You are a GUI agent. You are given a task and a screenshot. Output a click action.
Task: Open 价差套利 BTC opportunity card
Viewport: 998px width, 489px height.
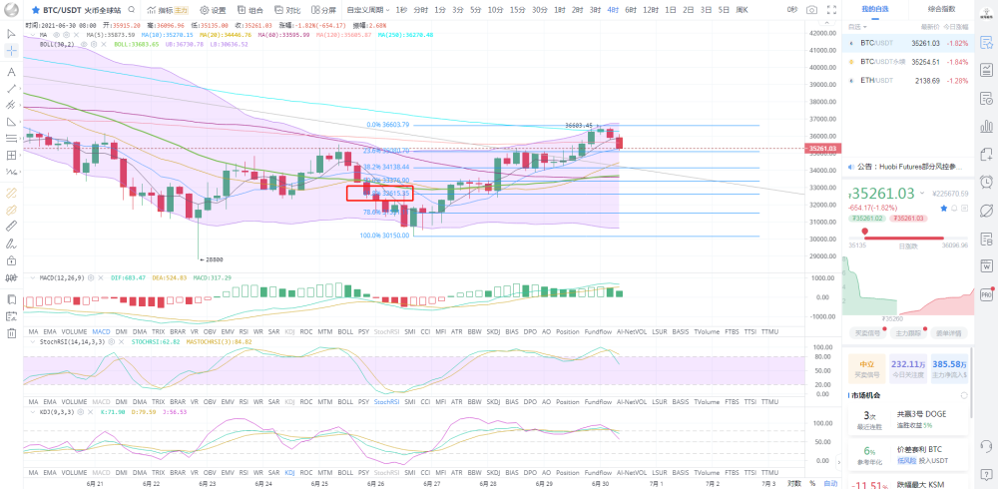point(908,455)
